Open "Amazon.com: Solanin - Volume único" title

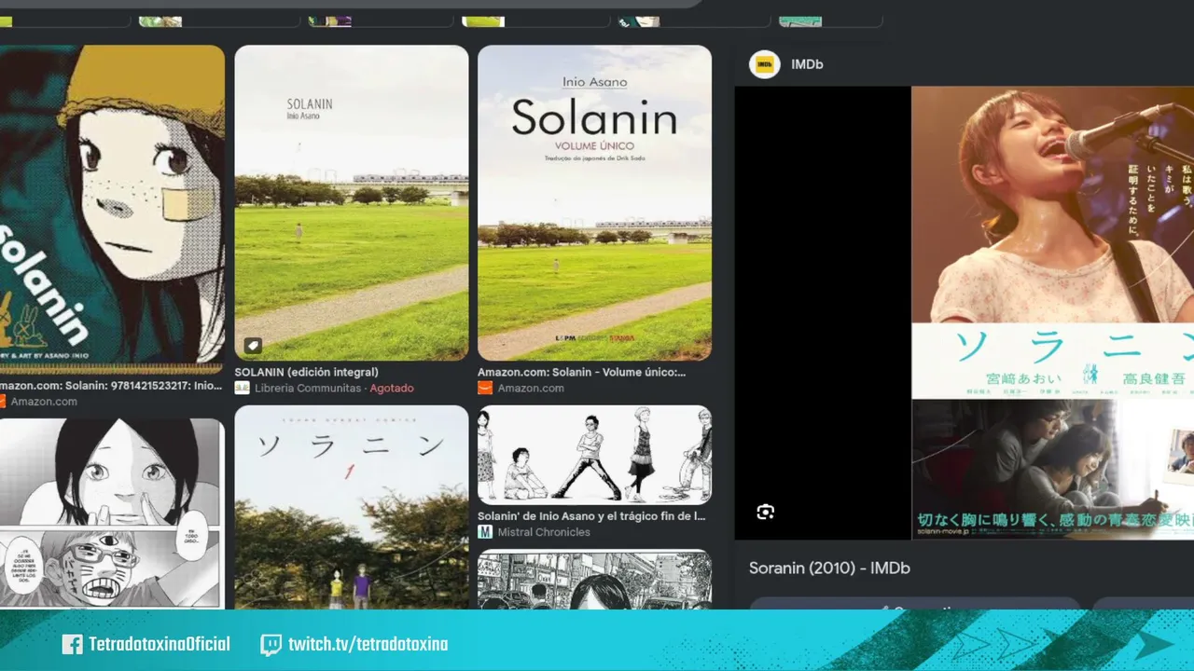582,372
